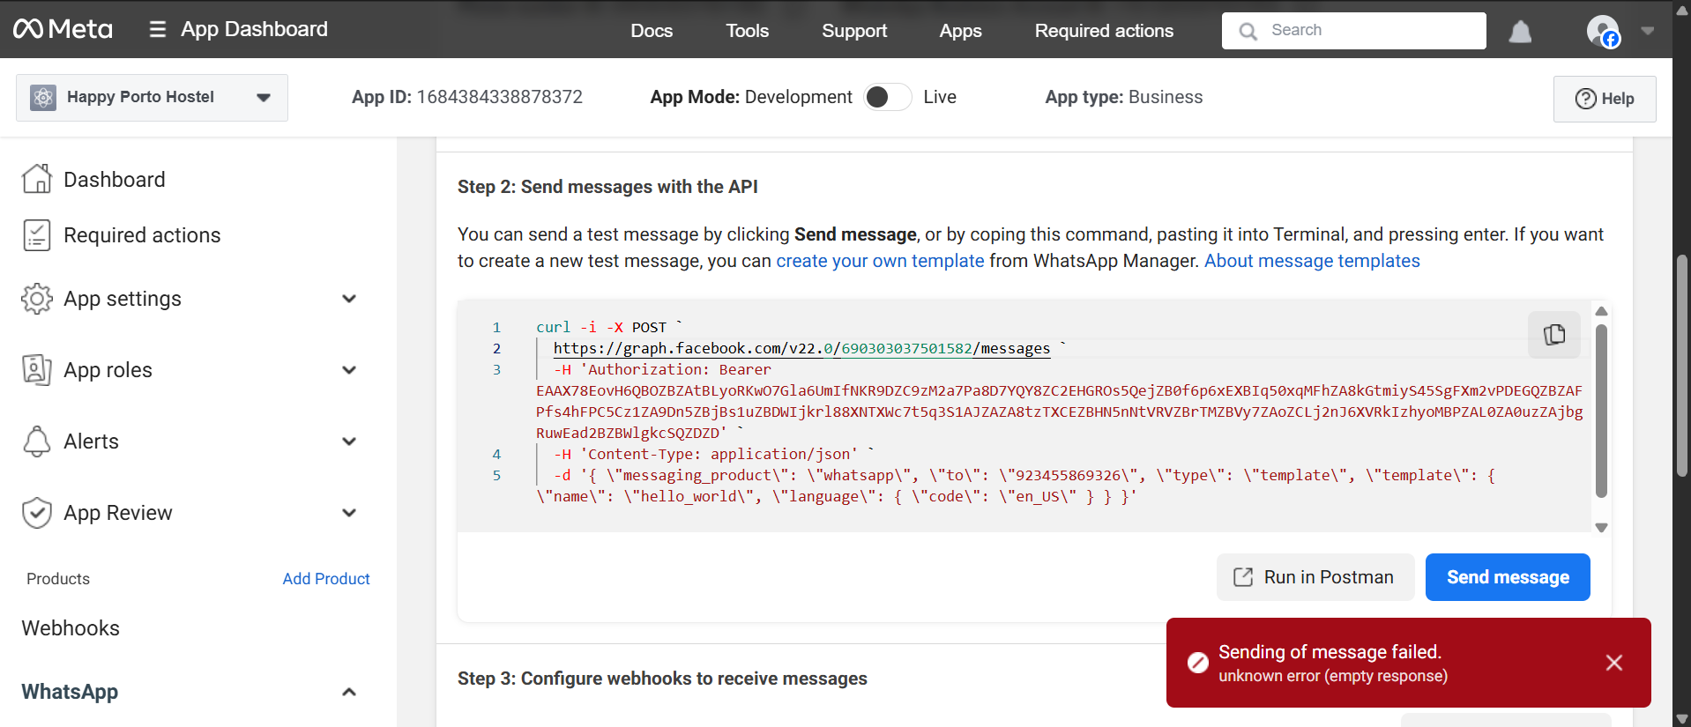Click the code box scroll up arrow

[x=1602, y=311]
